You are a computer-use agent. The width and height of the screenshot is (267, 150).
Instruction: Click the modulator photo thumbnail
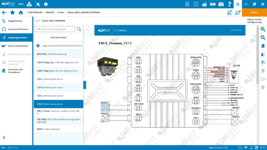tap(107, 67)
